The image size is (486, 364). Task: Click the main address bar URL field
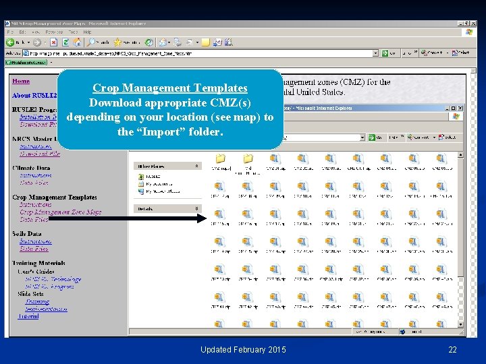[x=201, y=53]
